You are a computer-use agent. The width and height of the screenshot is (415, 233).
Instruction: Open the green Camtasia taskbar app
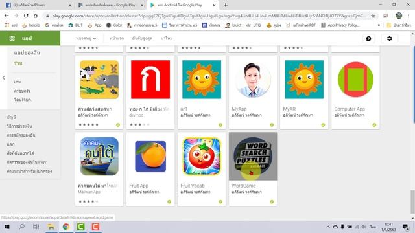click(x=80, y=227)
